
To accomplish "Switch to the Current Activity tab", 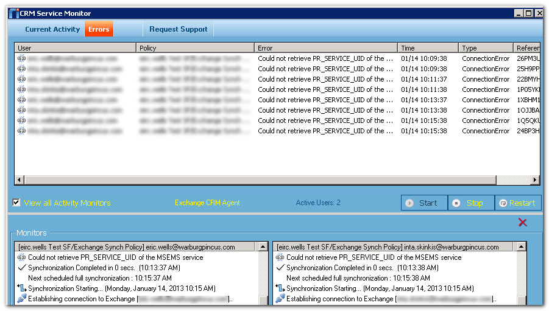I will point(52,29).
